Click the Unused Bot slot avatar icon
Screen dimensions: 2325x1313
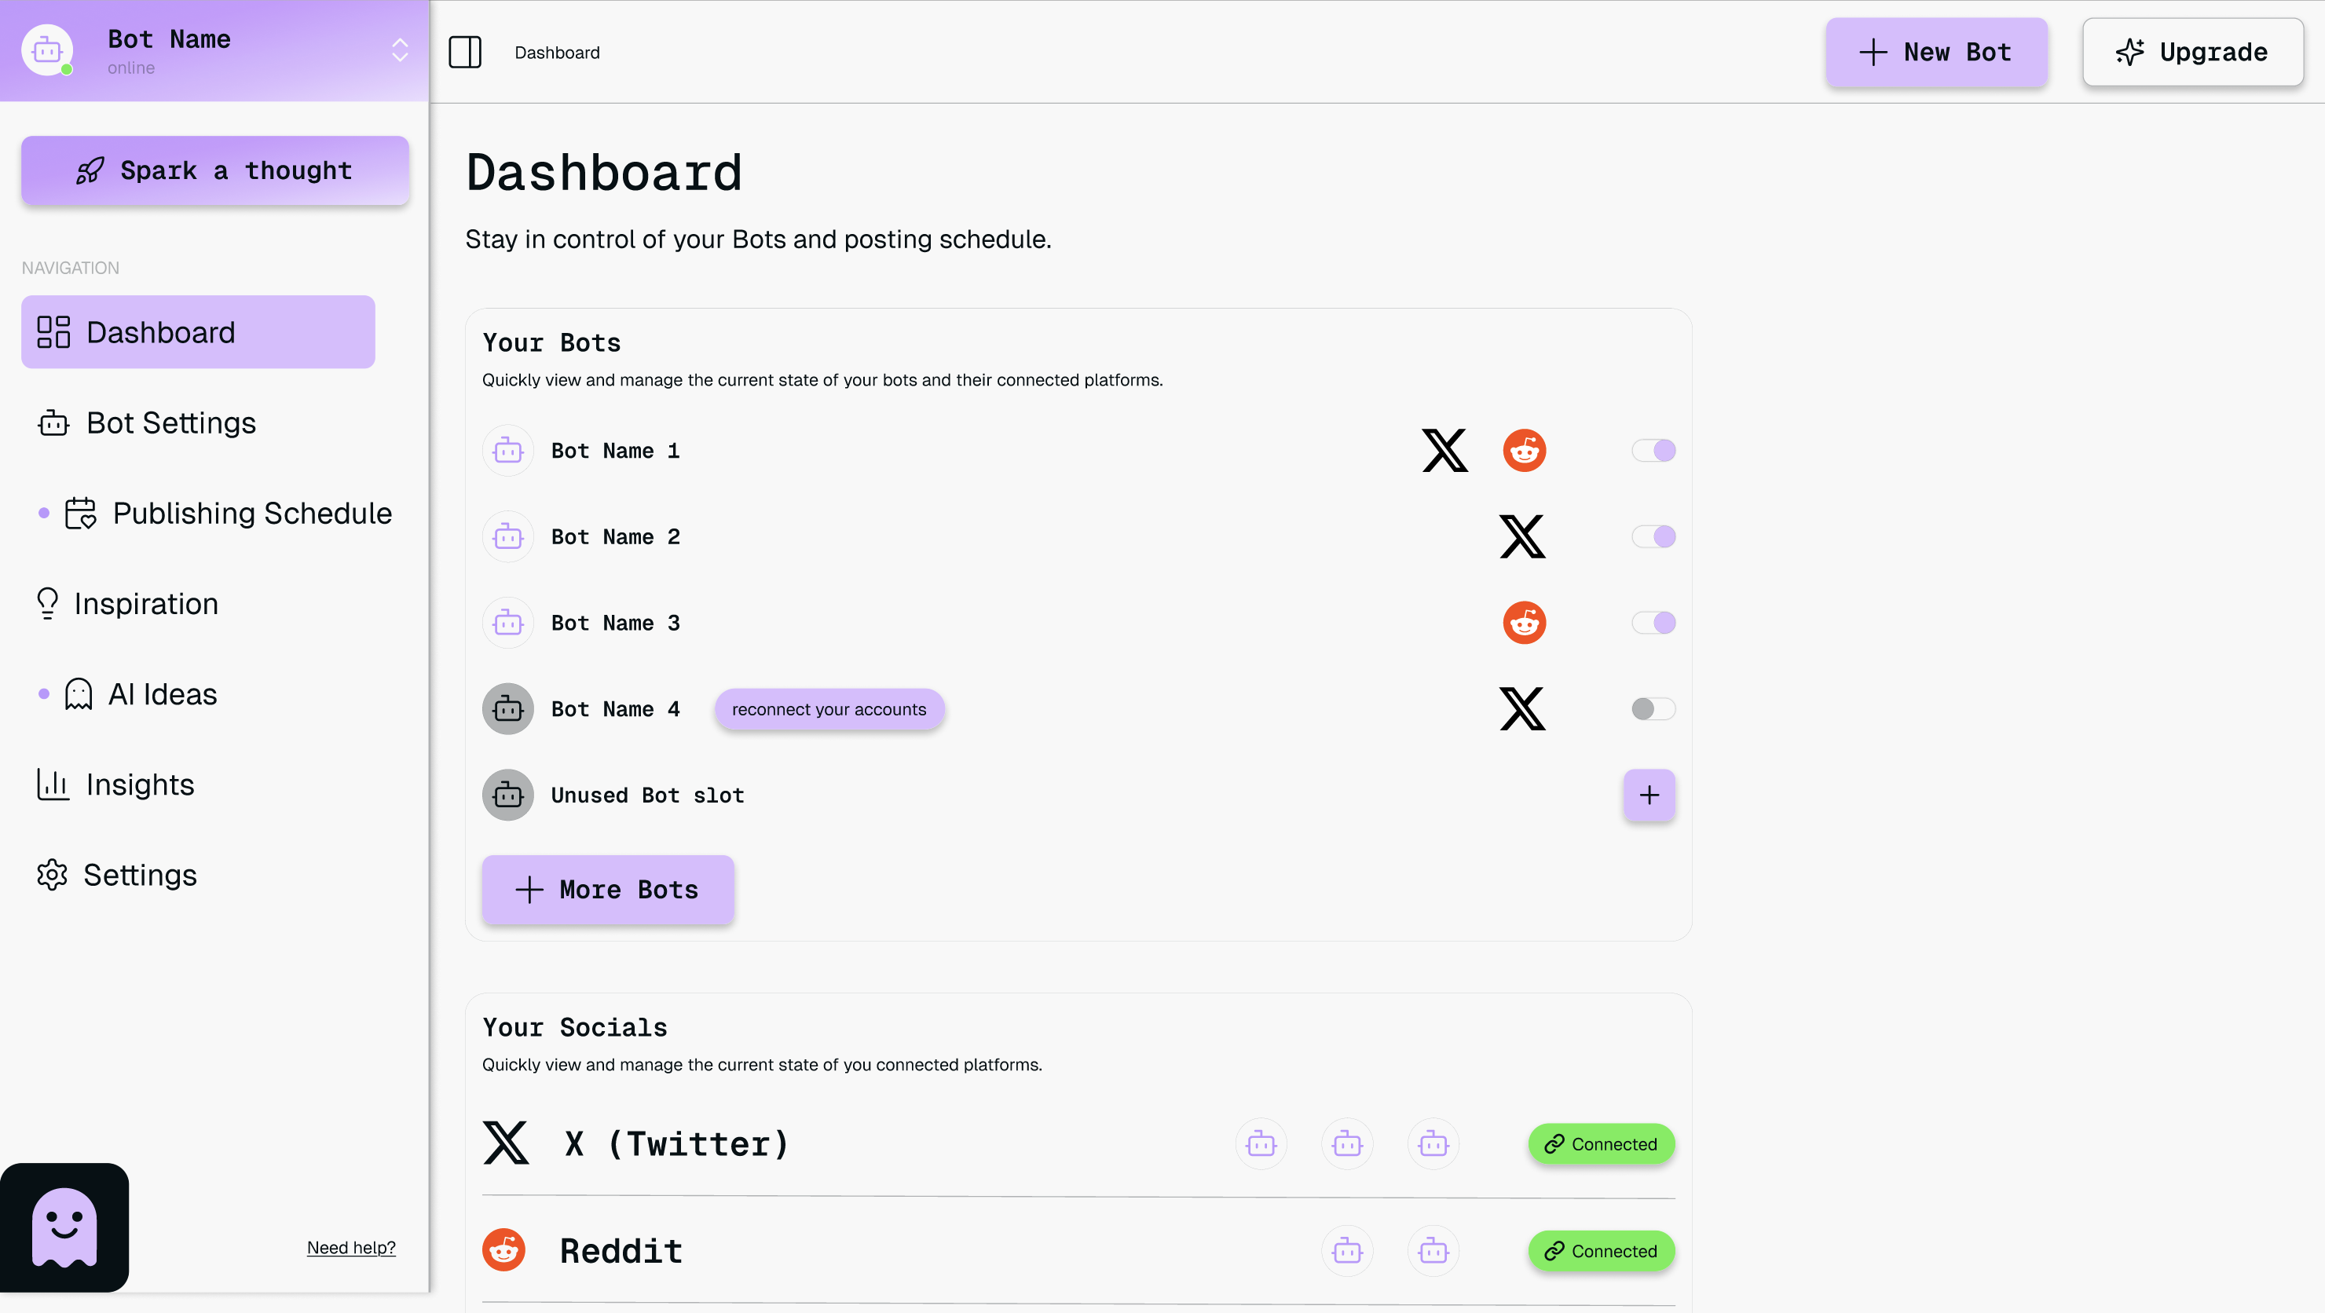coord(508,795)
